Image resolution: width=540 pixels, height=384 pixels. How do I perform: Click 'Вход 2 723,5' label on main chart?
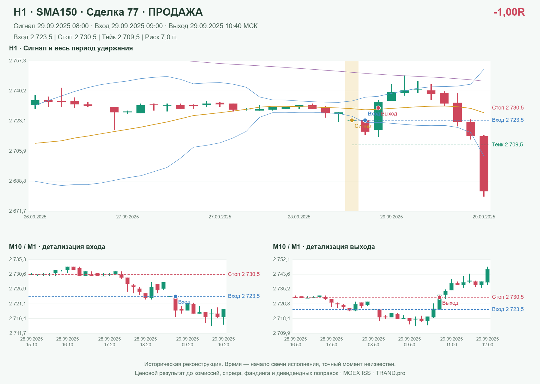(x=508, y=120)
